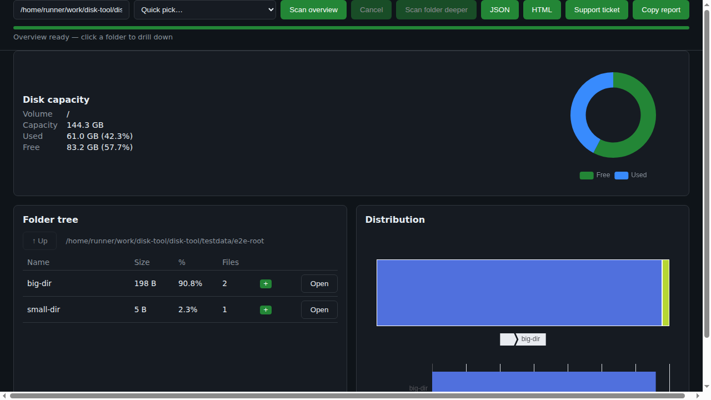Click the Overview ready status message
The width and height of the screenshot is (711, 400).
pos(93,37)
